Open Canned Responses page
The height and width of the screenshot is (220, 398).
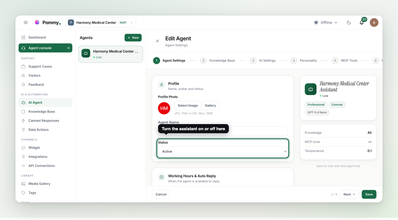pyautogui.click(x=45, y=121)
